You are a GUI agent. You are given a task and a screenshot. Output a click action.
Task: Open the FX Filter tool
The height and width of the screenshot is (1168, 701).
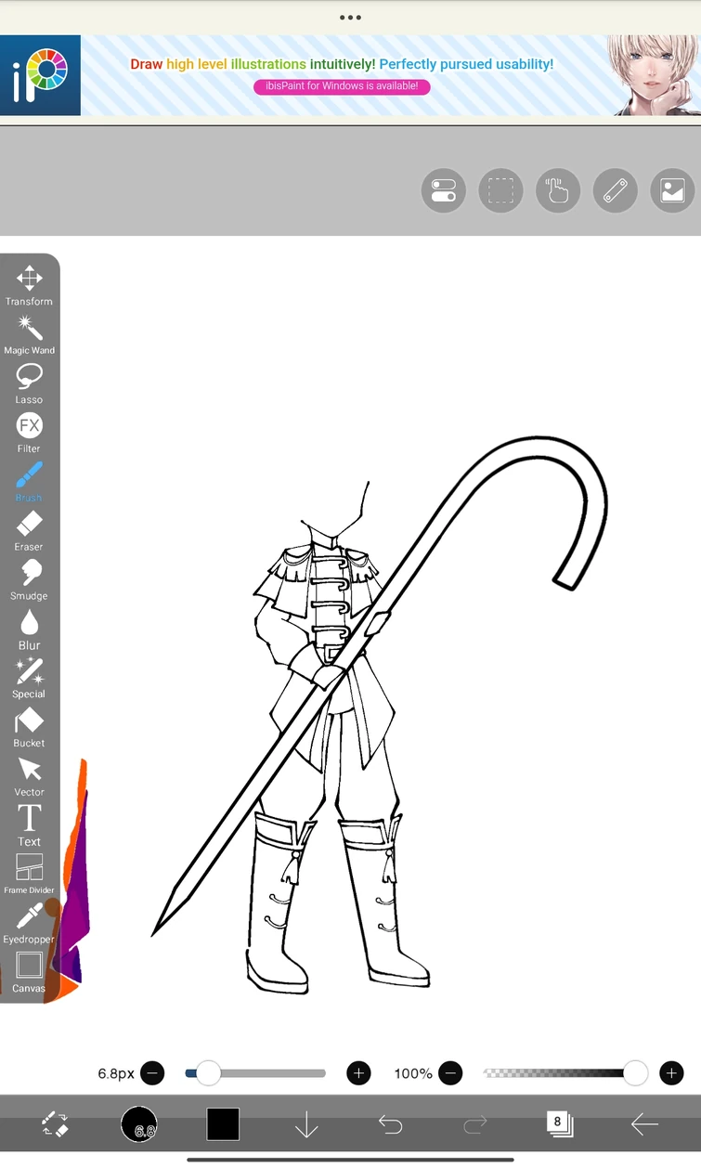click(29, 434)
